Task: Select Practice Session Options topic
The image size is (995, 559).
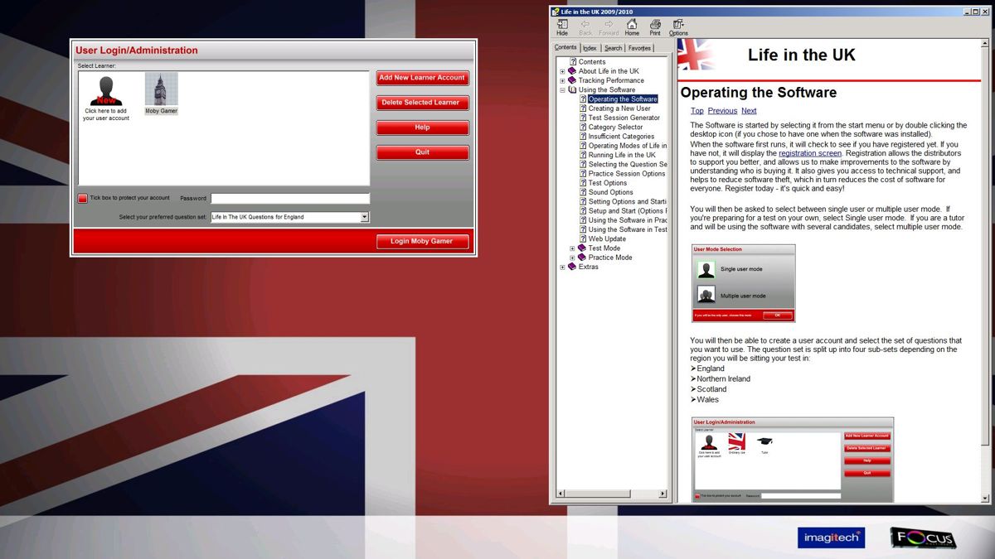Action: click(x=627, y=174)
